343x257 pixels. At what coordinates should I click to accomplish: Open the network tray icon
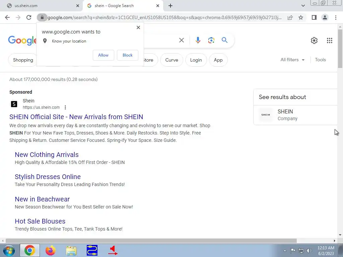tap(301, 251)
